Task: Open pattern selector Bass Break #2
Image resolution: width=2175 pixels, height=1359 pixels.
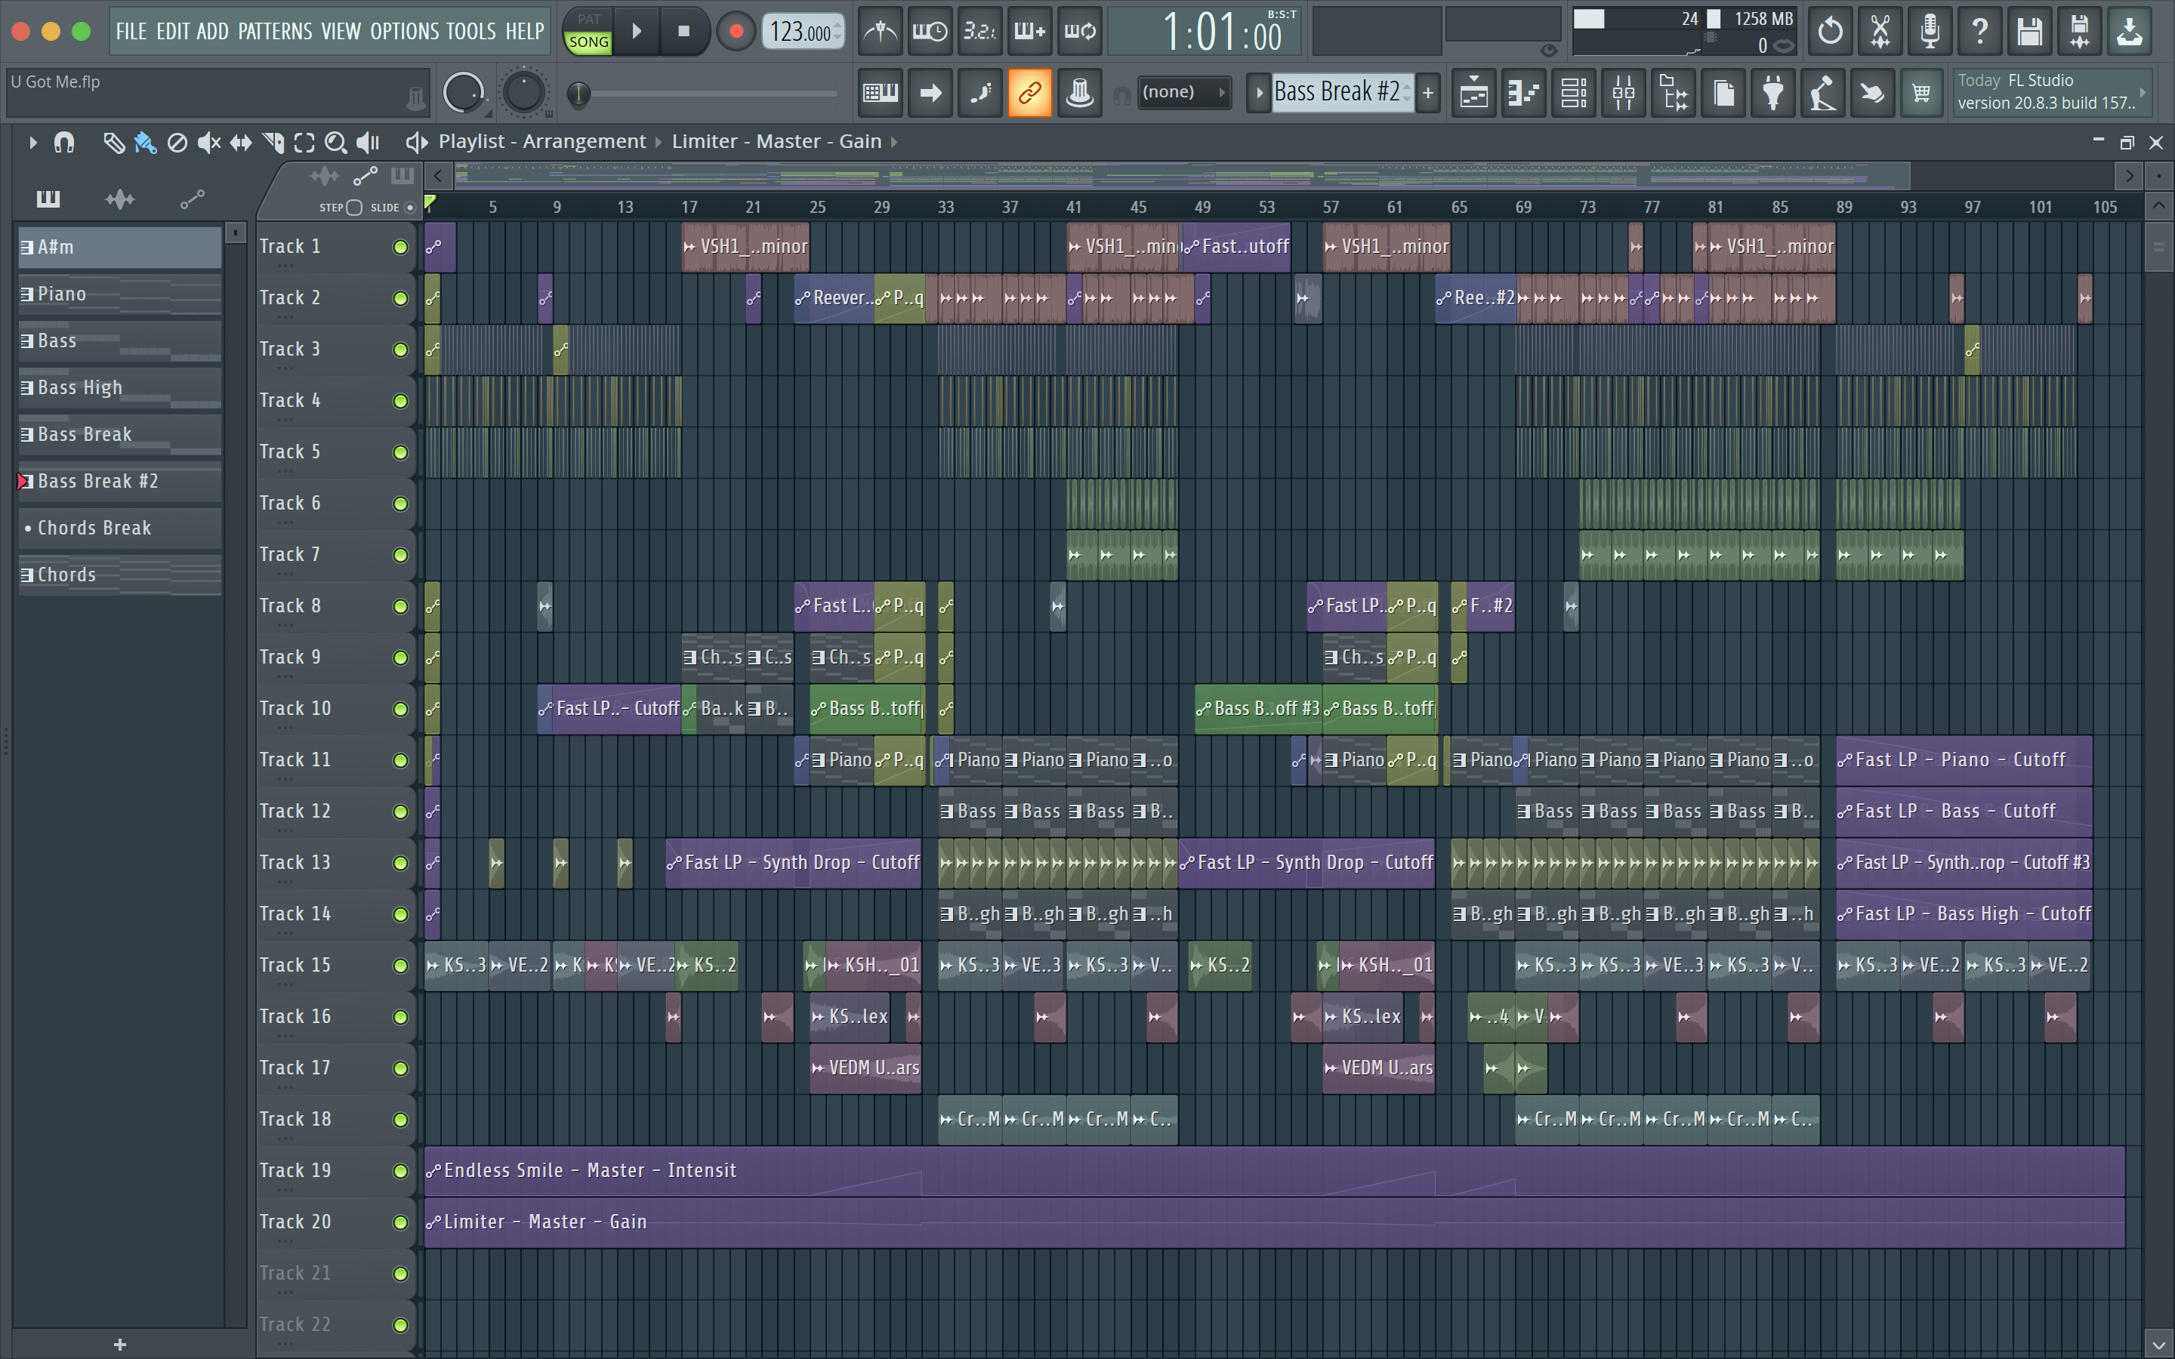Action: (1337, 91)
